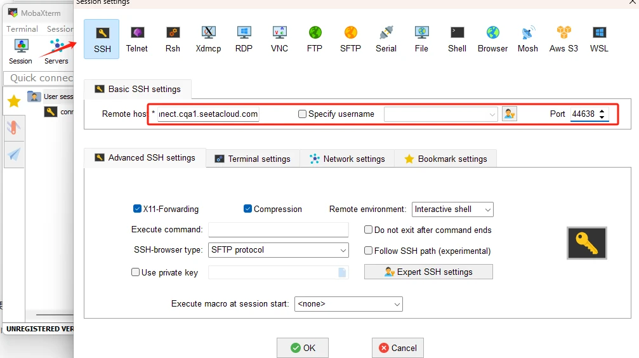Select the Xdmcp session type

[x=208, y=39]
